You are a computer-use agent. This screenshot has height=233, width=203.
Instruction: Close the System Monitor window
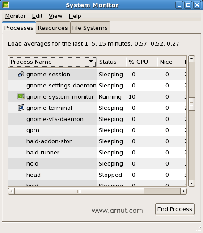(x=197, y=5)
